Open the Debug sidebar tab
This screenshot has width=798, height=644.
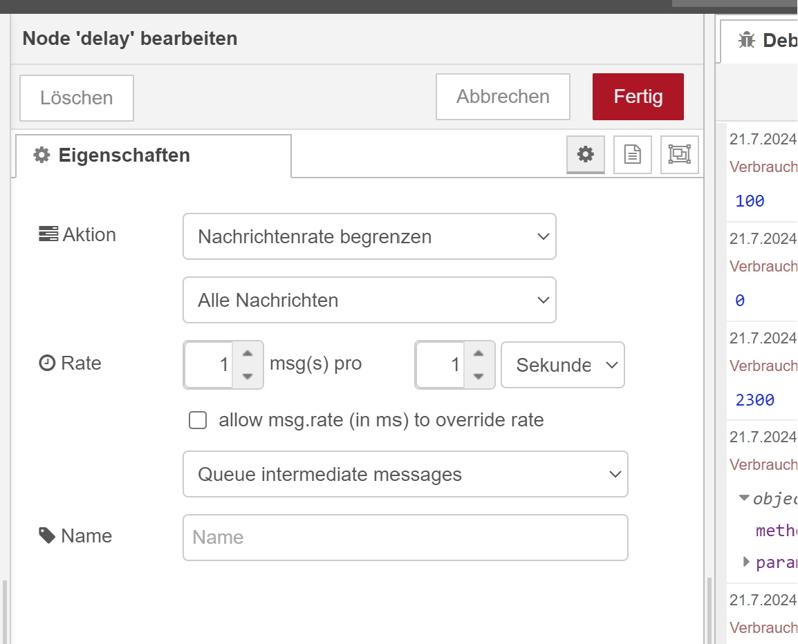[768, 40]
